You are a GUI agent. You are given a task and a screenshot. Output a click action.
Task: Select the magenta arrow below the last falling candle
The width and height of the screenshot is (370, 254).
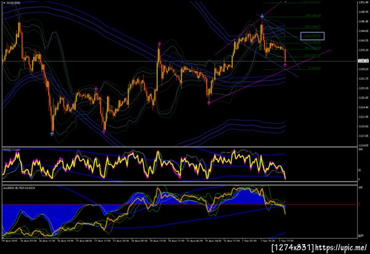[x=285, y=65]
